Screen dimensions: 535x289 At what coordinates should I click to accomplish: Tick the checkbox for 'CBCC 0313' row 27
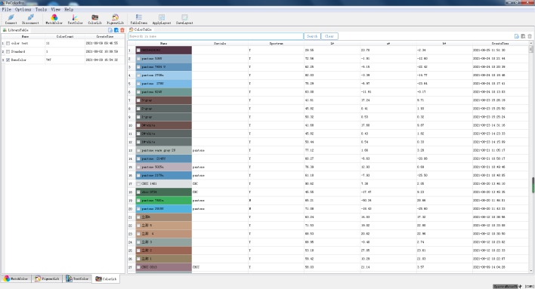click(138, 267)
